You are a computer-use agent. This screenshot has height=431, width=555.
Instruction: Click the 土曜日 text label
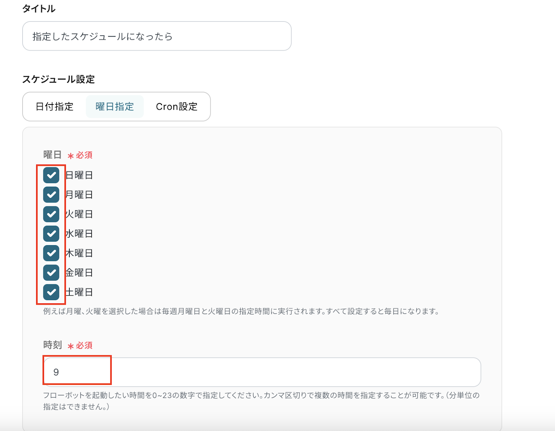(x=79, y=292)
